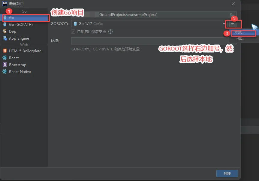Screen dimensions: 259x181
Task: Click the gopher icon in GOROOT field
Action: 75,24
